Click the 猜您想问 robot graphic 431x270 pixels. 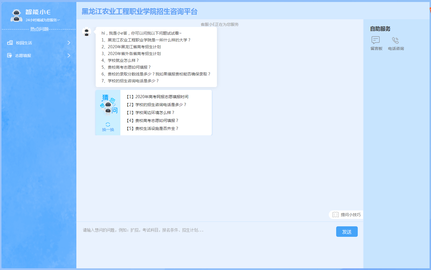pyautogui.click(x=108, y=105)
